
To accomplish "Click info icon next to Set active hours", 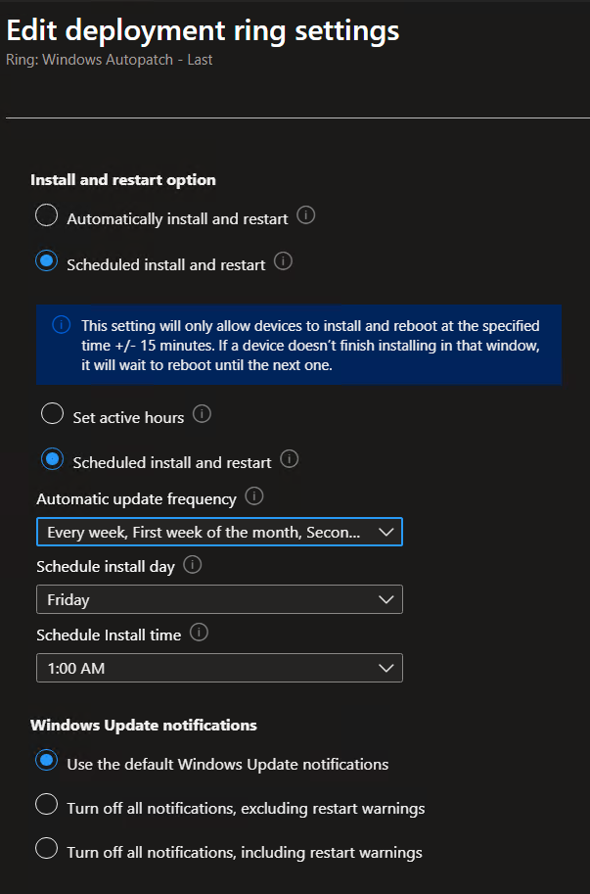I will [x=202, y=415].
